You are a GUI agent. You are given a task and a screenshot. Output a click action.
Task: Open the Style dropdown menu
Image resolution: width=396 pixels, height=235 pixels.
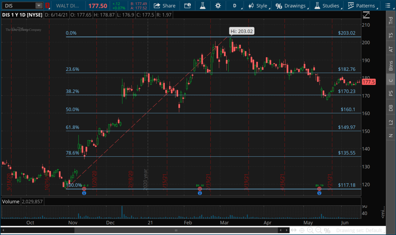[x=259, y=6]
